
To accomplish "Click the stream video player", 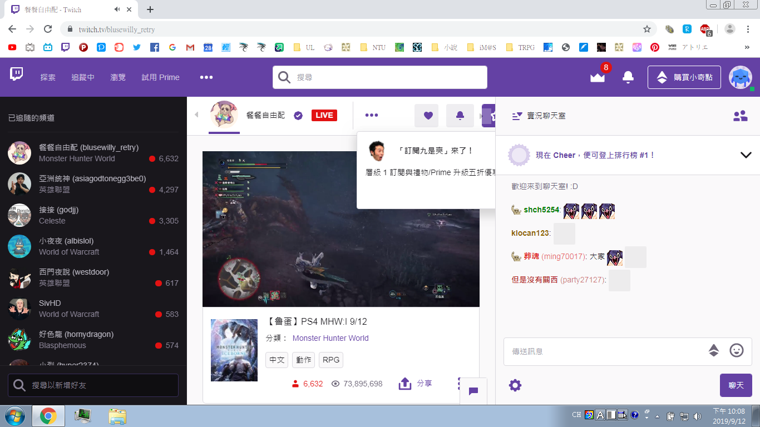I will (x=341, y=229).
